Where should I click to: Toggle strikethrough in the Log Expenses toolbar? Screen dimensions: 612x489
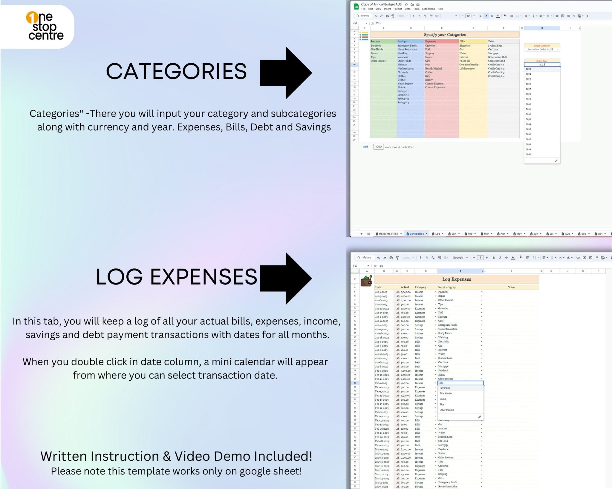tap(506, 258)
